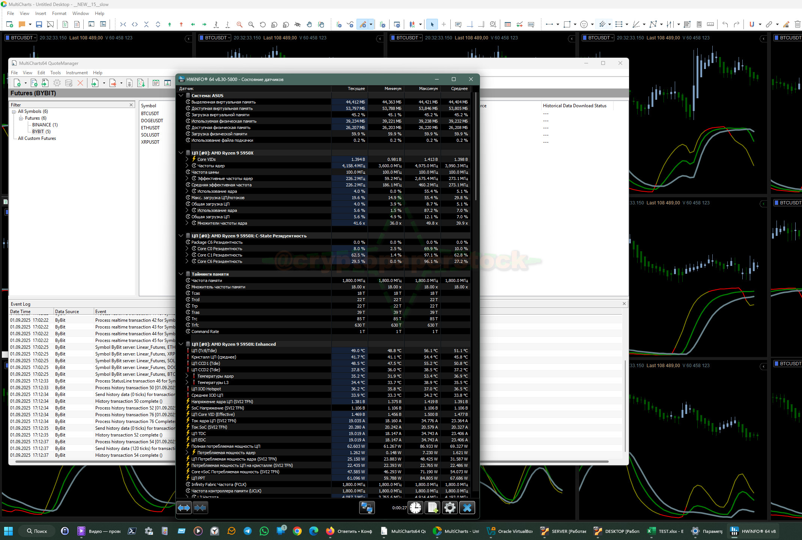This screenshot has height=540, width=802.
Task: Click the red delete X in QuoteManager toolbar
Action: [x=80, y=83]
